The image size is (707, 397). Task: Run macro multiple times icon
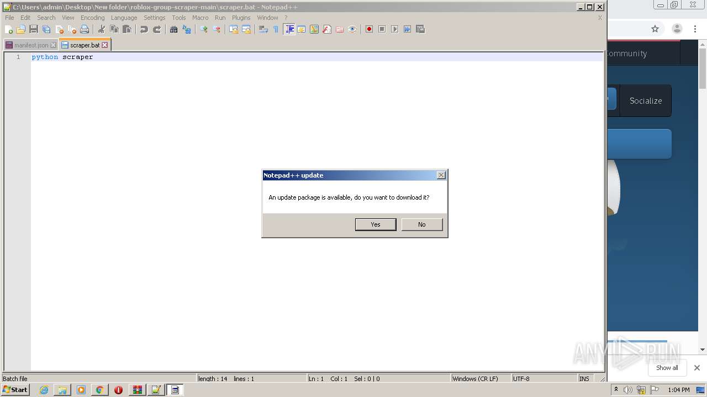pyautogui.click(x=408, y=29)
